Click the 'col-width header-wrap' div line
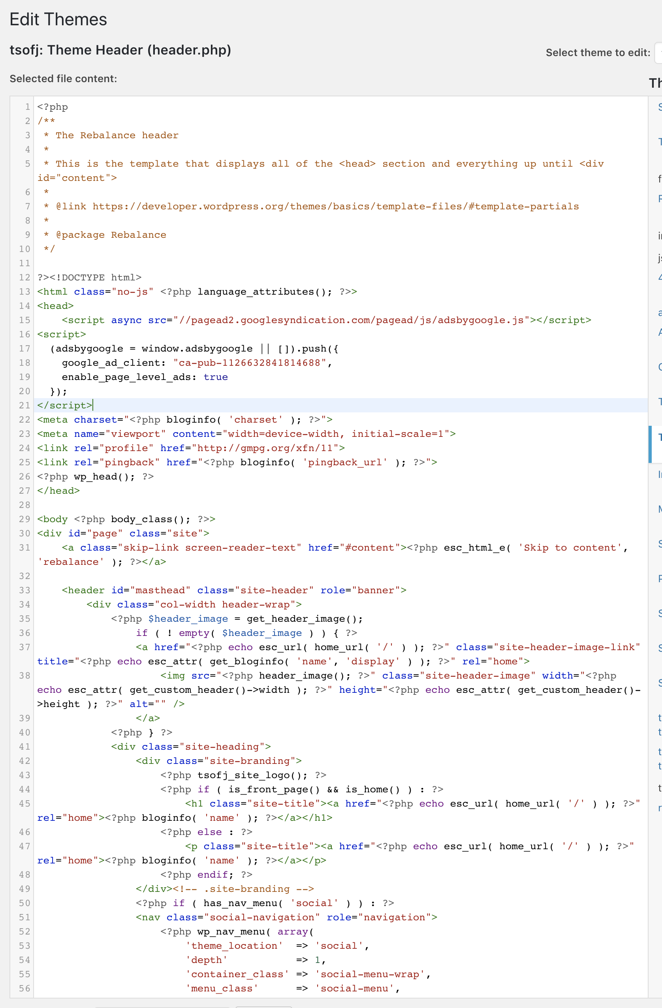The image size is (662, 1008). coord(194,604)
